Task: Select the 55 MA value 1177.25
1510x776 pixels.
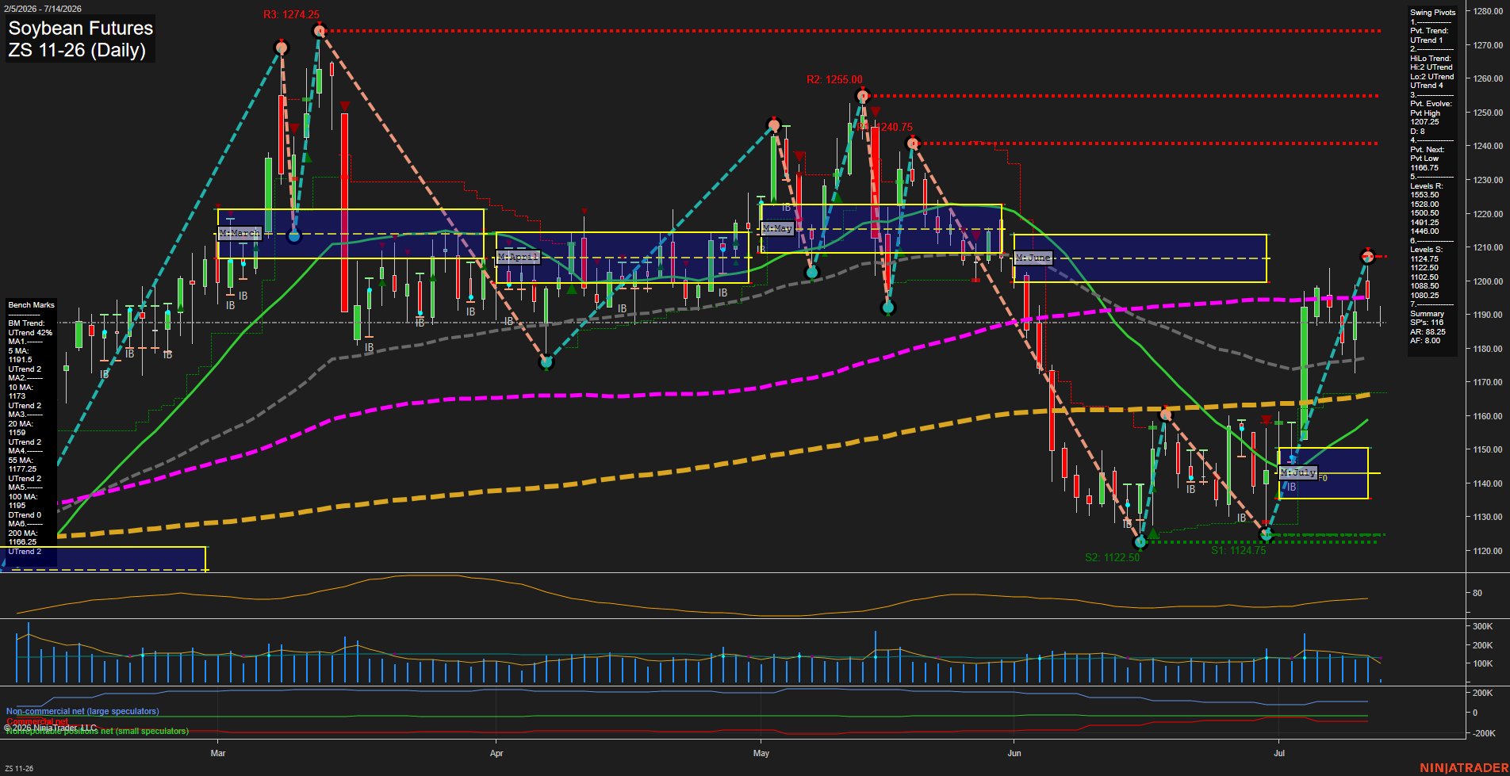Action: 21,469
